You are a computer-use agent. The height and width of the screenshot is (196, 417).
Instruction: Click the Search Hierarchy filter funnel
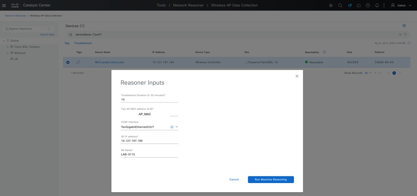[49, 29]
